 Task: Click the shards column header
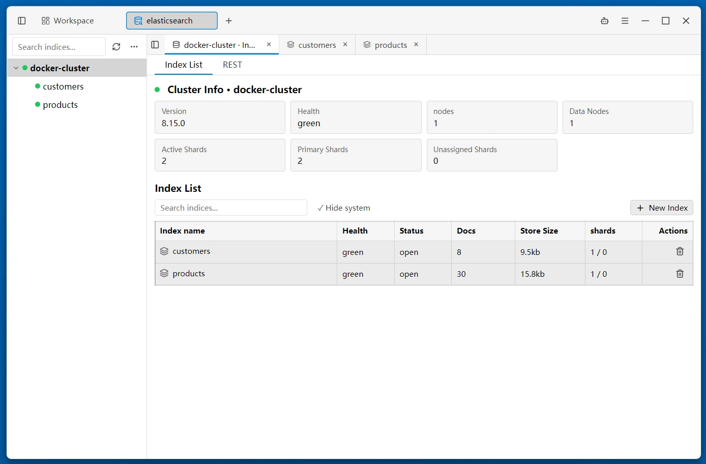pyautogui.click(x=613, y=231)
